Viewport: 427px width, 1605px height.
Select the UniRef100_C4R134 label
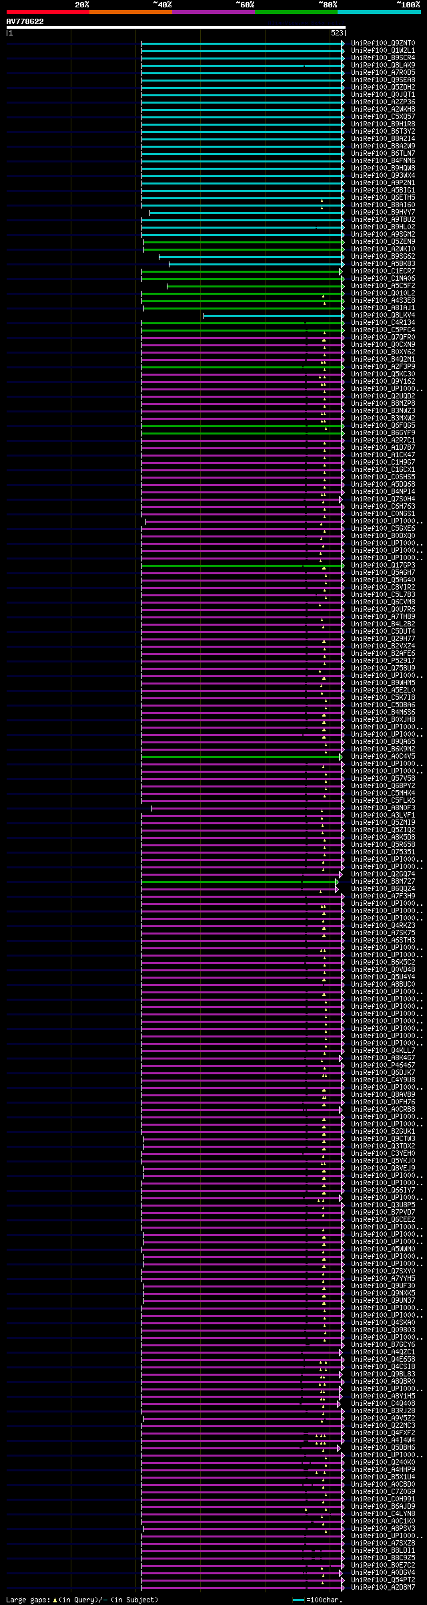[383, 323]
